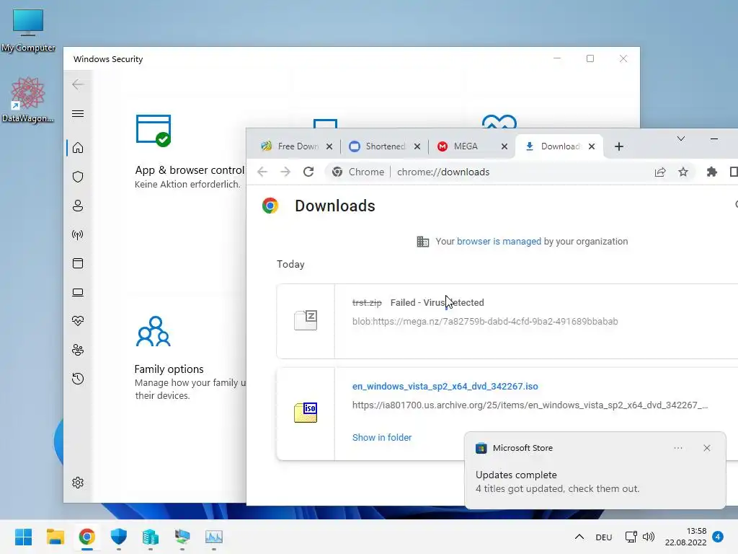Viewport: 738px width, 554px height.
Task: Click the Windows Security back arrow
Action: [78, 84]
